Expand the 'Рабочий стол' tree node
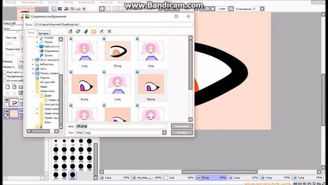Viewport: 328px width, 185px height. tap(37, 47)
